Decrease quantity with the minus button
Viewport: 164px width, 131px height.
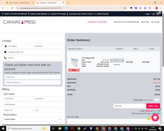coord(111,60)
